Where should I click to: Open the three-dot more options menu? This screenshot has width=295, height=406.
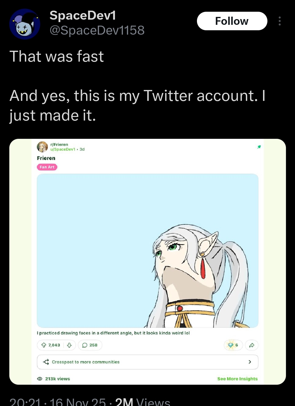[x=279, y=21]
